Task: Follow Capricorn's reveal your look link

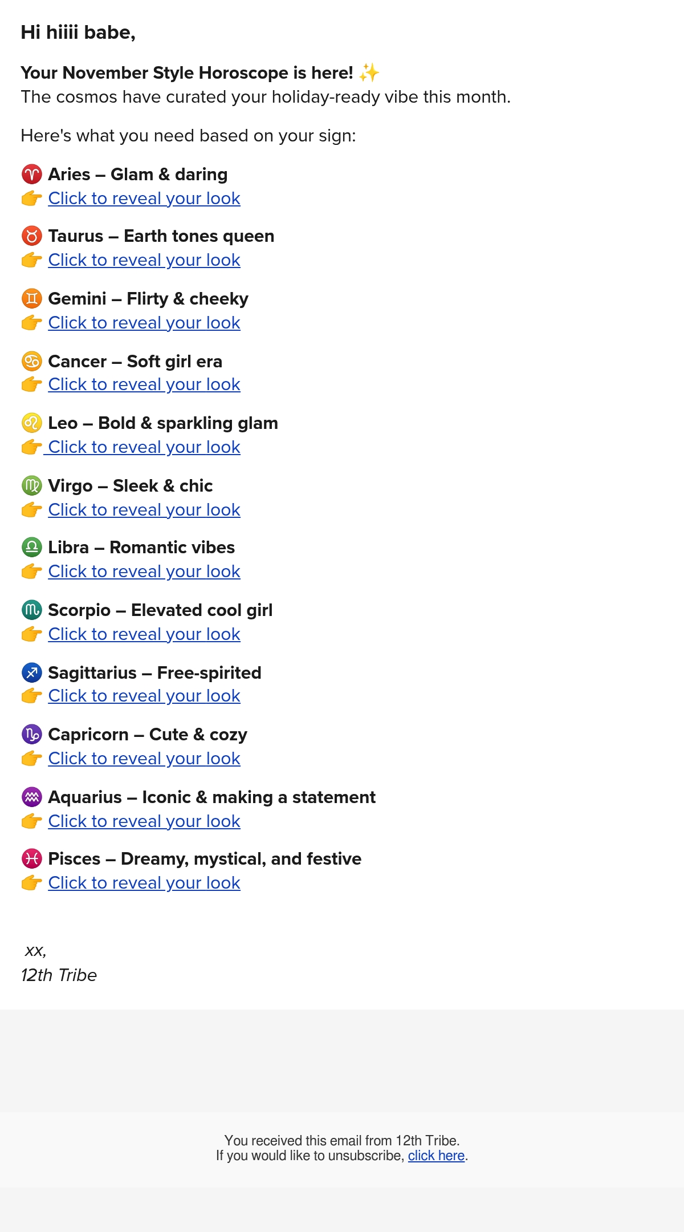Action: [x=144, y=758]
